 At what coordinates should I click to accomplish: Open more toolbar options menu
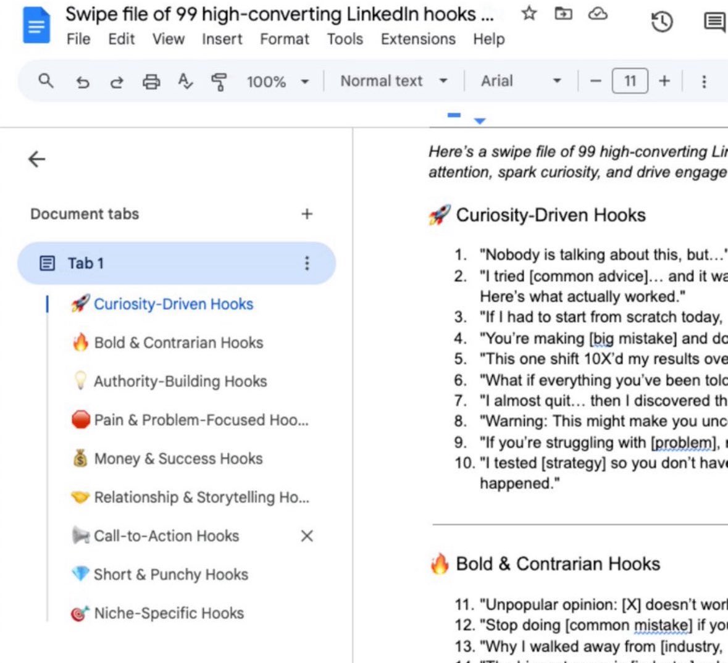(704, 81)
